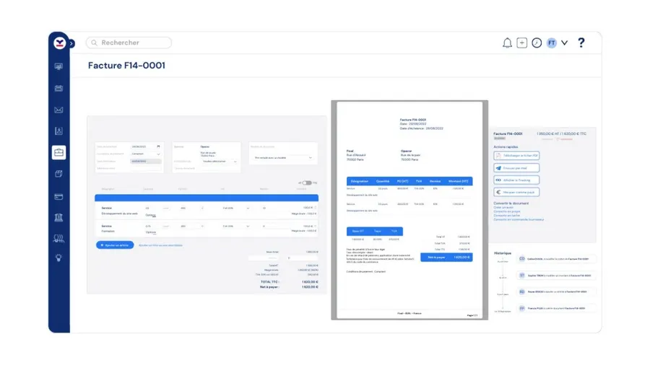Click Télécharger le fichier PDF button
This screenshot has height=365, width=650.
point(516,155)
